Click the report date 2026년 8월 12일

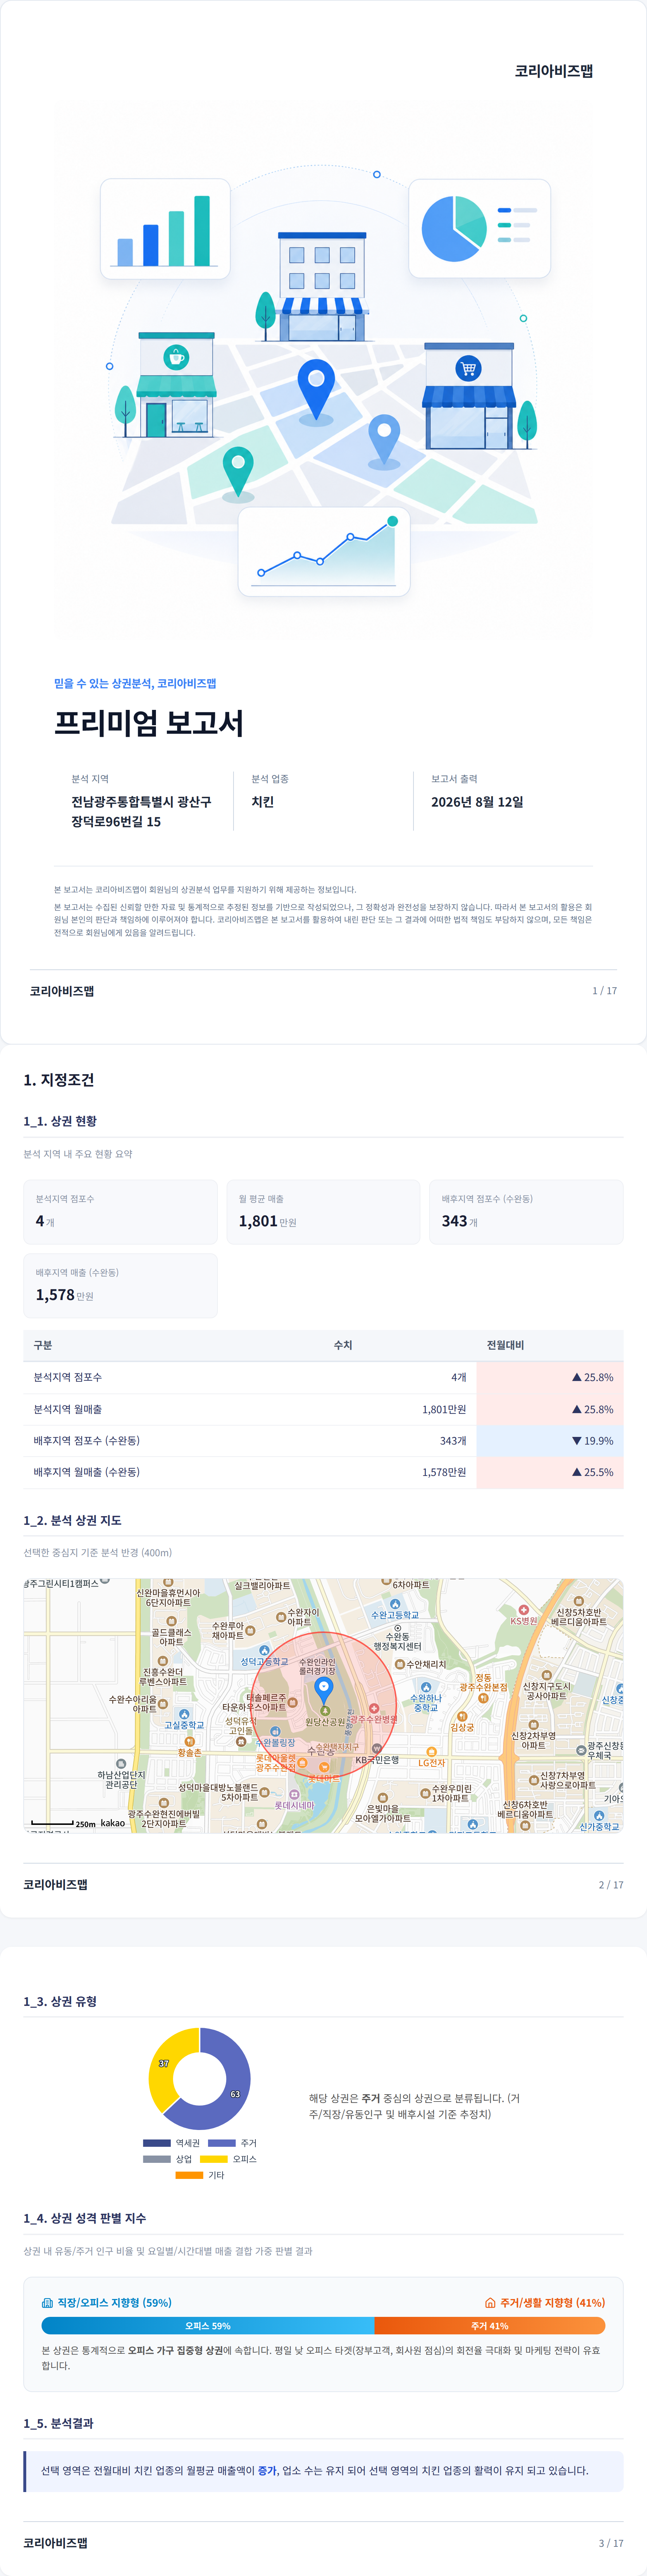coord(477,802)
